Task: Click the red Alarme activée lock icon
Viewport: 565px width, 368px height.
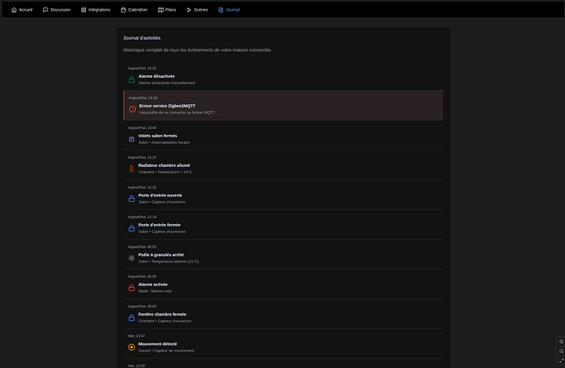Action: (x=131, y=288)
